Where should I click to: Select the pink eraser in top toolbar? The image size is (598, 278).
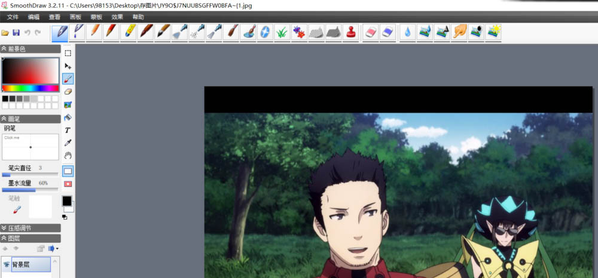(370, 32)
